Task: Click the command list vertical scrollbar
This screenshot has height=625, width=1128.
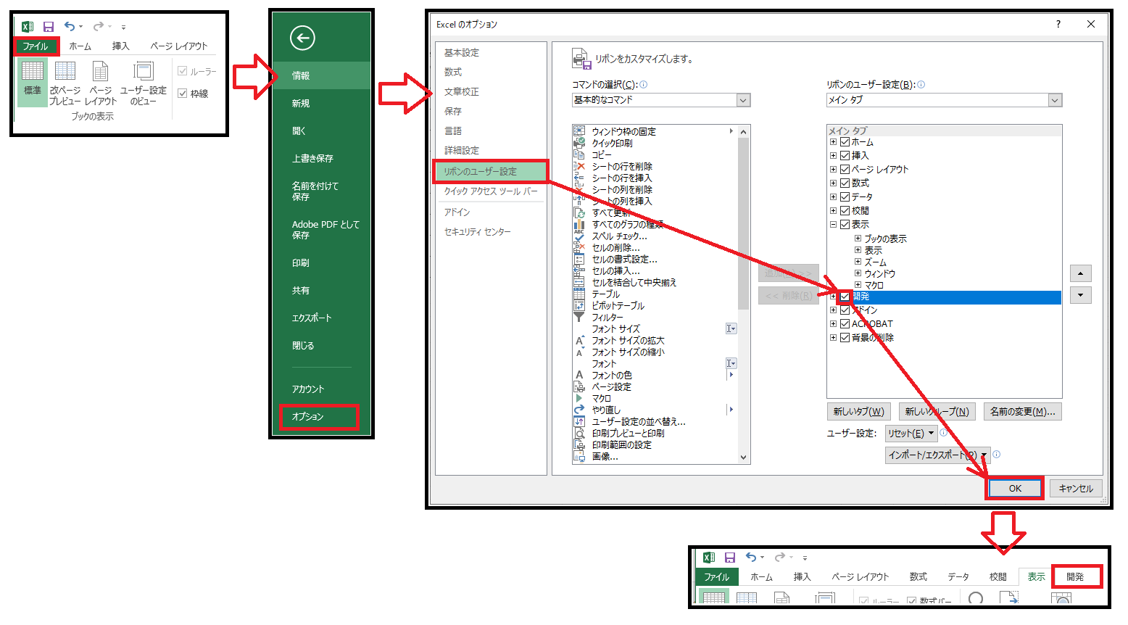Action: tap(743, 294)
